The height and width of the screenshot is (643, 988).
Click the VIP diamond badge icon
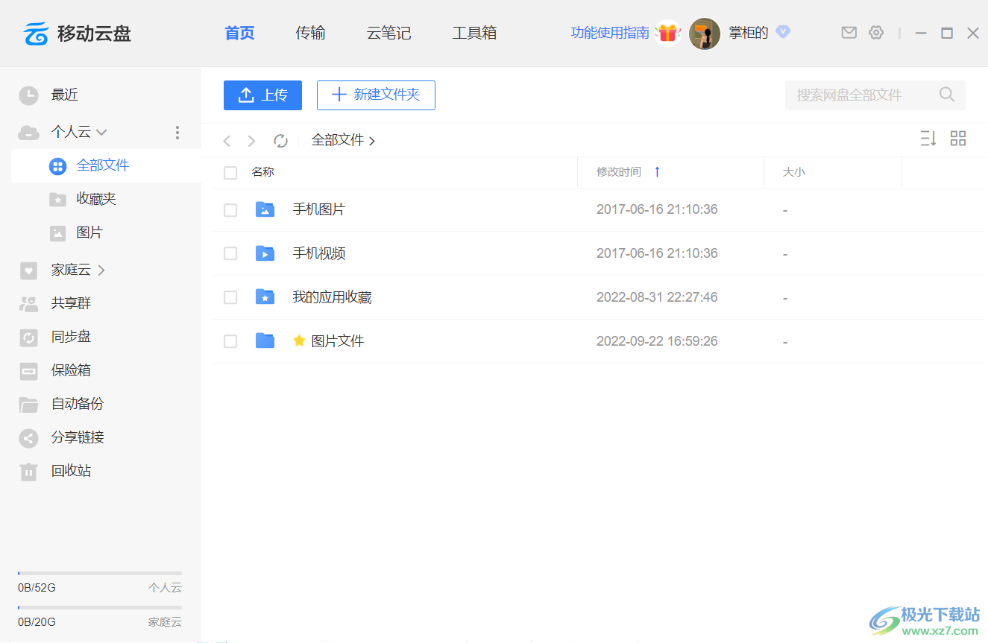[x=782, y=32]
